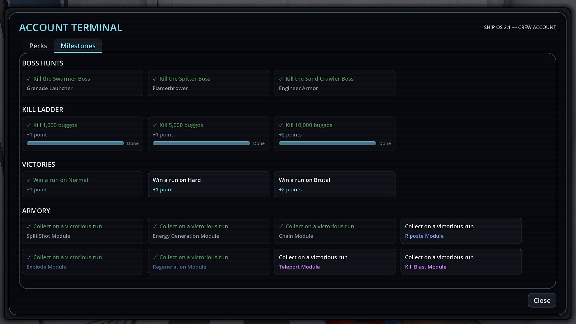Image resolution: width=576 pixels, height=324 pixels.
Task: Click checkmark beside Kill the Spitter Boss
Action: click(155, 79)
